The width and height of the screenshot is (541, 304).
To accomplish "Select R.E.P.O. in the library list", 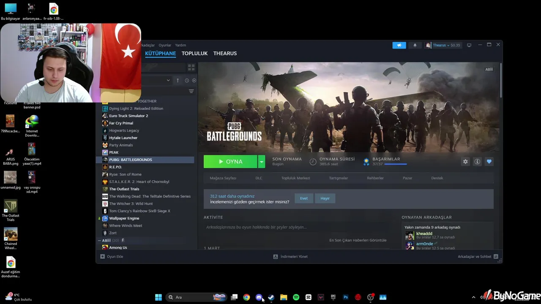I will pyautogui.click(x=115, y=167).
